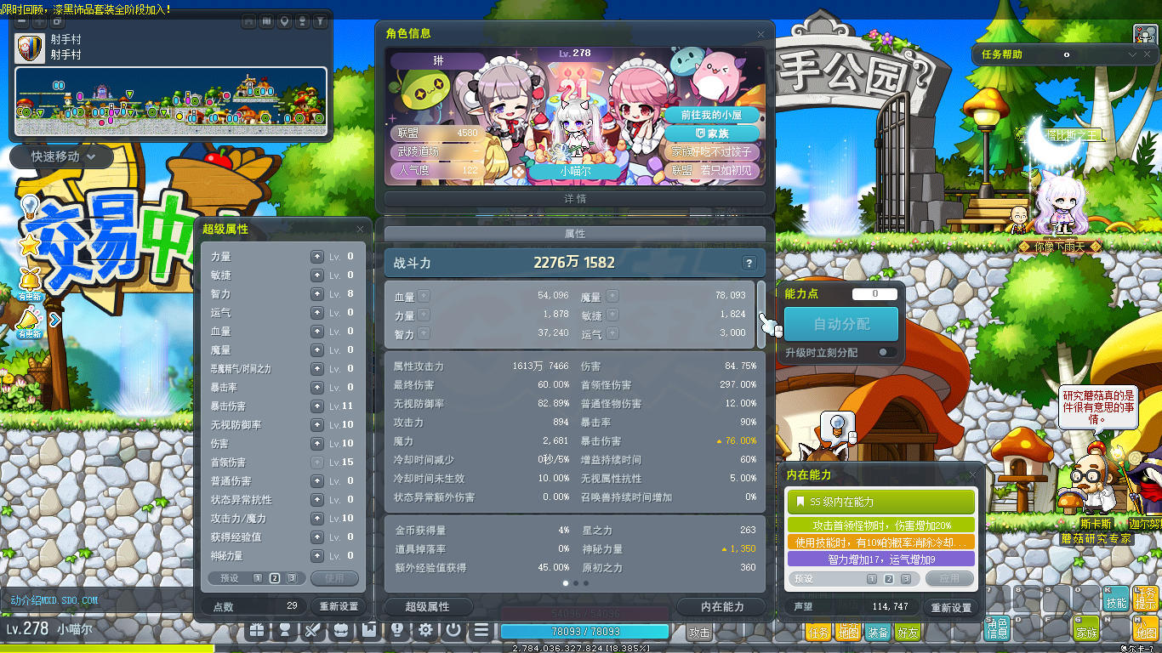The image size is (1162, 653).
Task: Click 重新设置 in the 超级属性 panel
Action: [339, 606]
